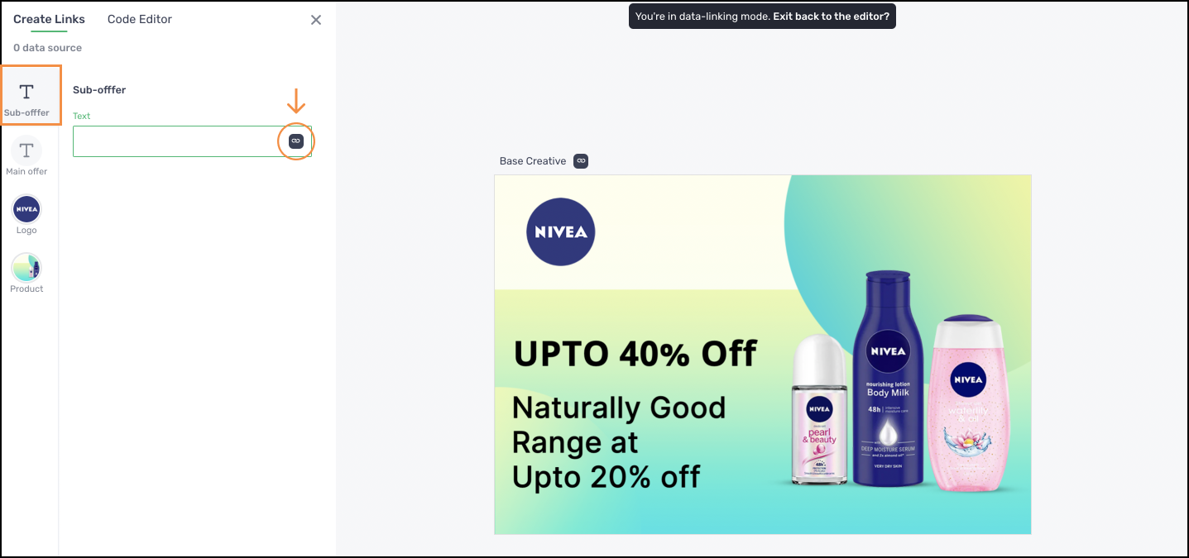This screenshot has height=558, width=1189.
Task: Click link icon beside Base Creative
Action: [581, 161]
